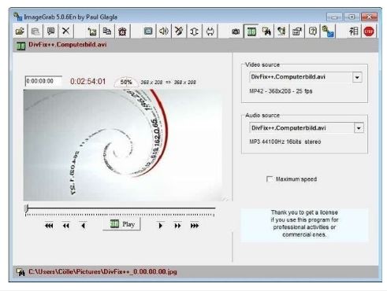387x291 pixels.
Task: Enable the Maximum speed checkbox
Action: 270,179
